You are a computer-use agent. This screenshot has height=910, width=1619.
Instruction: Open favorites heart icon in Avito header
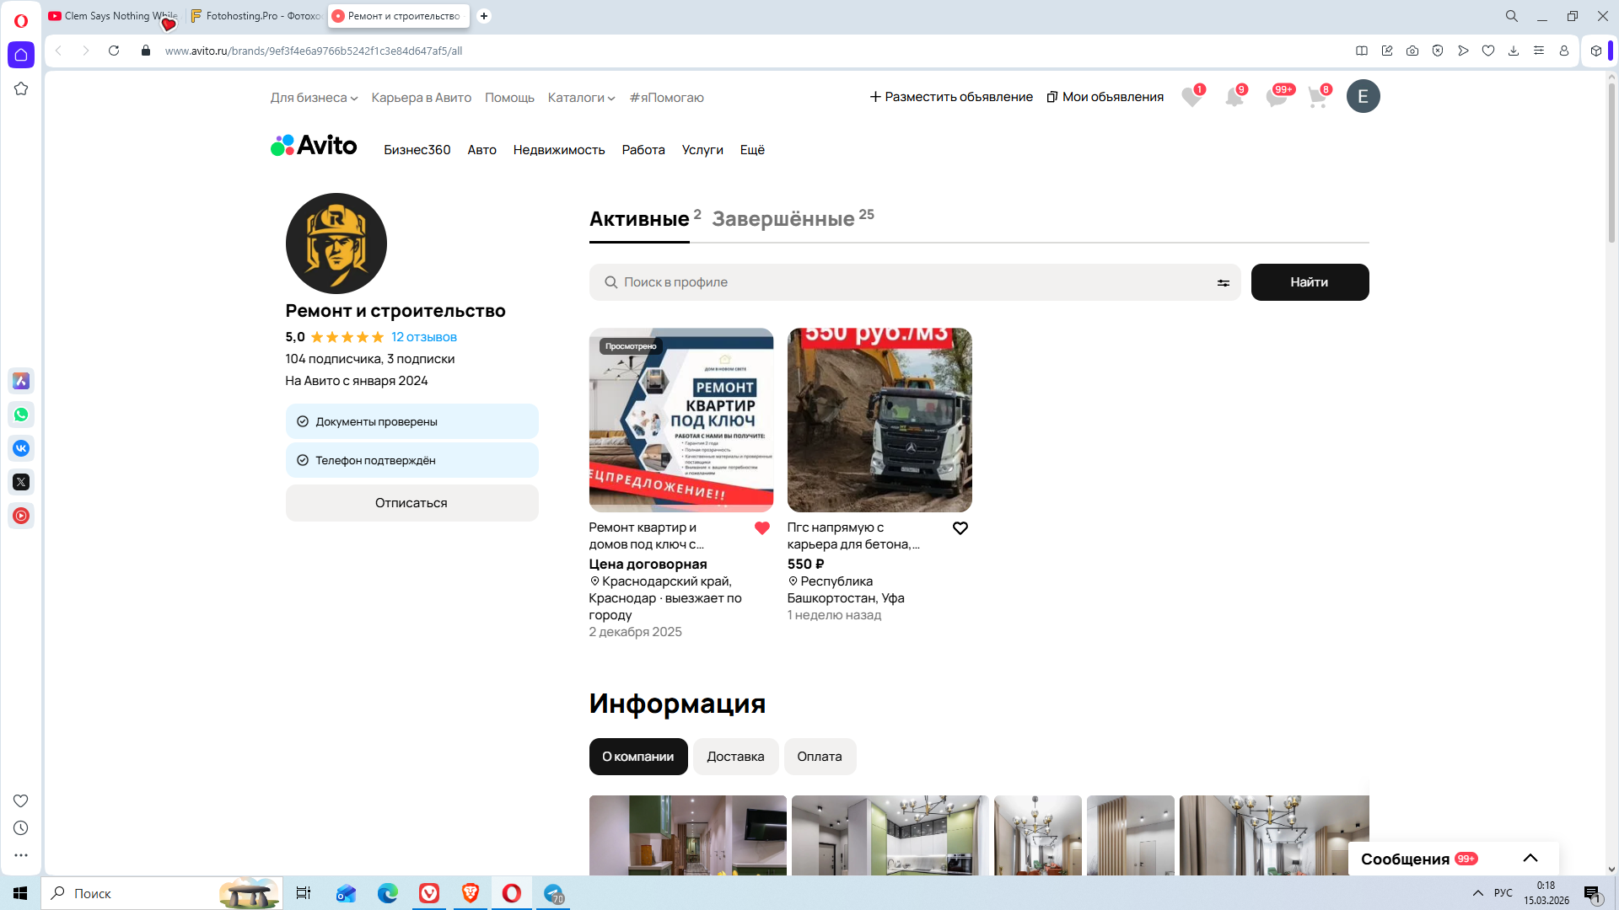coord(1191,97)
